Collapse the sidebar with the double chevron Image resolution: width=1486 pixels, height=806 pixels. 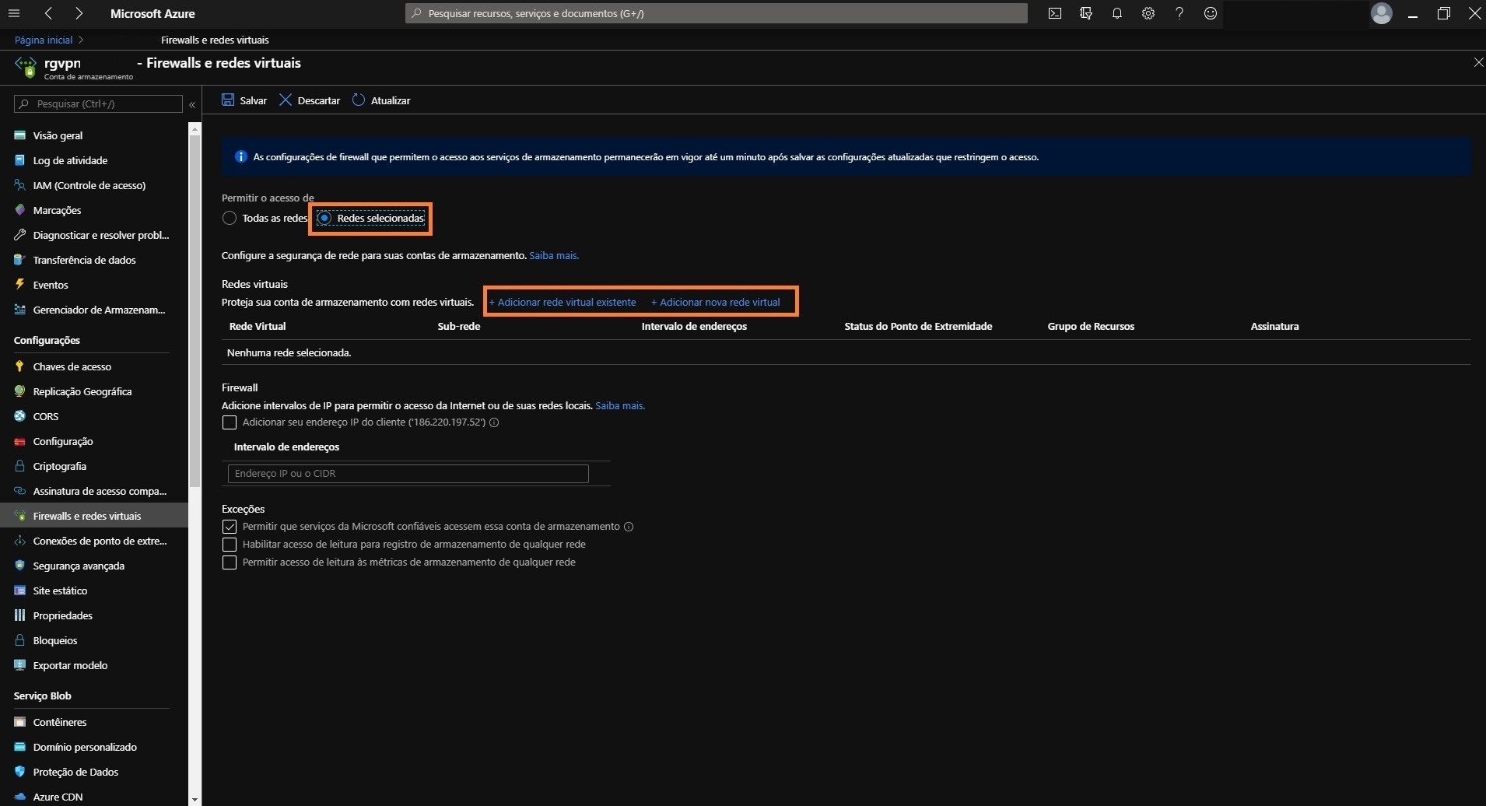pos(192,104)
